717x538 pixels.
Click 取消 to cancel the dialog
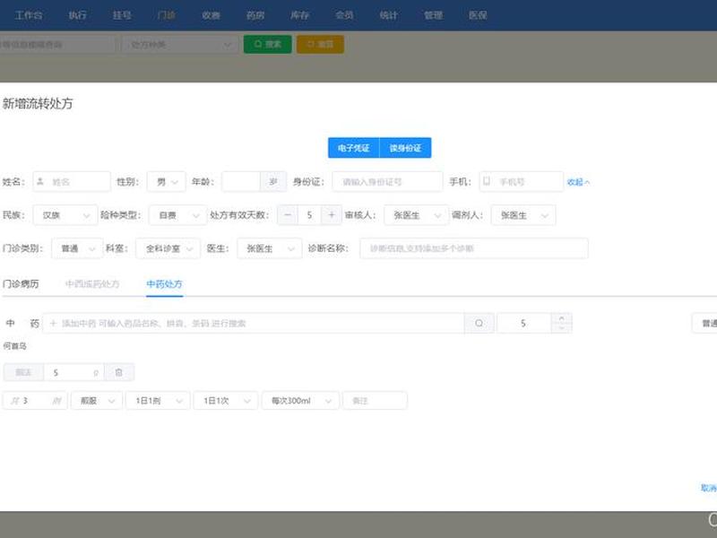709,488
